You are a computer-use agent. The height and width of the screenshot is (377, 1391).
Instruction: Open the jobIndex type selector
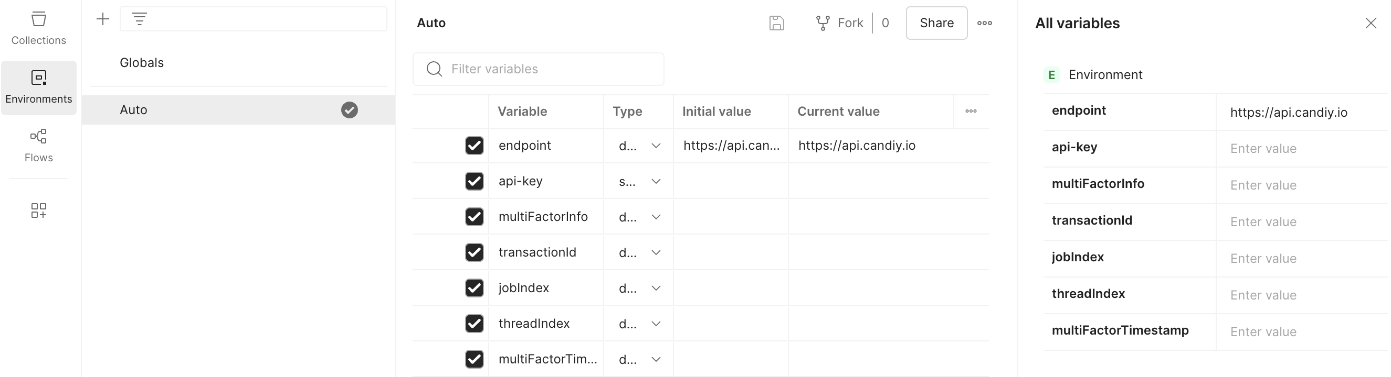pyautogui.click(x=656, y=287)
